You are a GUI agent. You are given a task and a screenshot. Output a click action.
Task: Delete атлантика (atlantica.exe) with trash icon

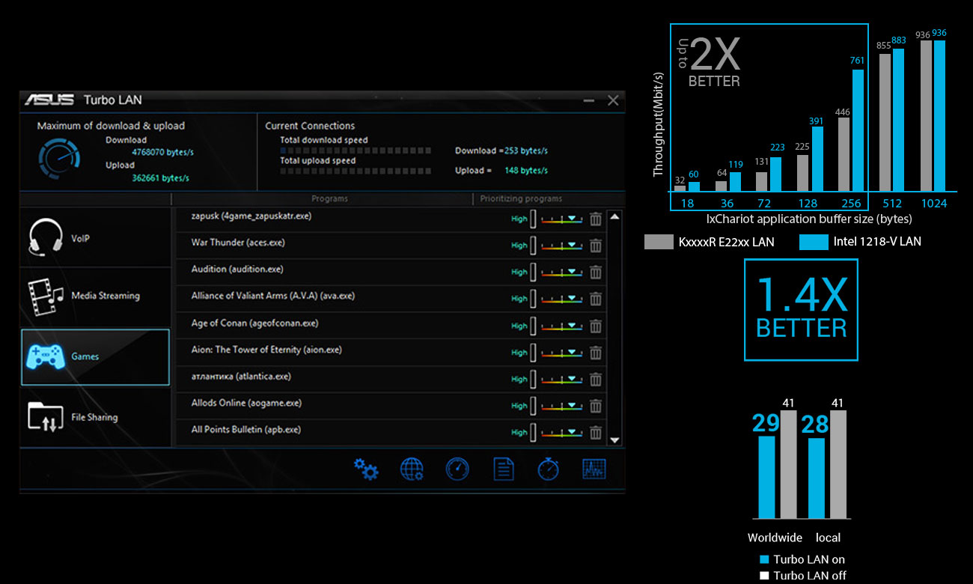click(x=596, y=379)
